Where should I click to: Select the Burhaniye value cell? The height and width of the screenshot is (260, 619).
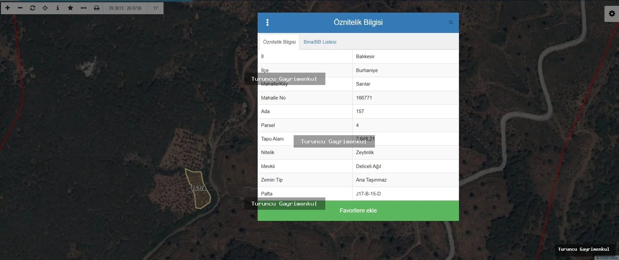(405, 70)
